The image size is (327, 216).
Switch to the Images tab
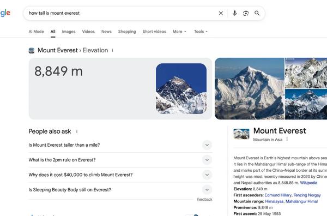pyautogui.click(x=69, y=32)
